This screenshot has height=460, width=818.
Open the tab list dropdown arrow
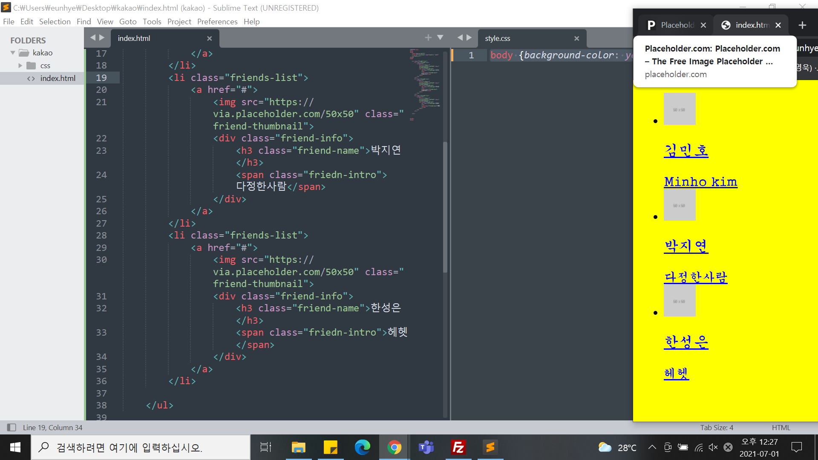(440, 38)
